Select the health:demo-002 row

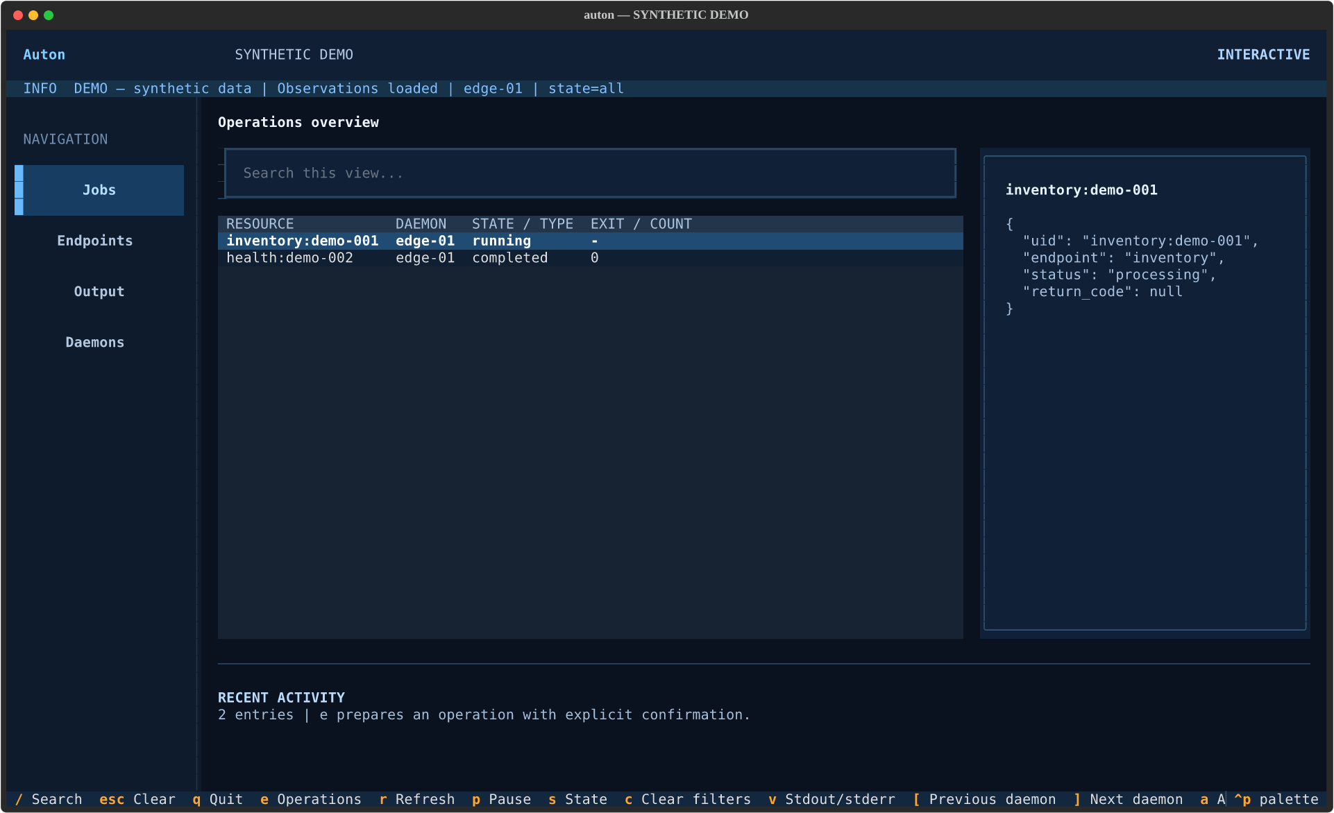590,258
